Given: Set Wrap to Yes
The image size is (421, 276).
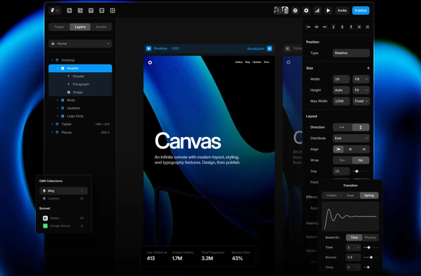Looking at the screenshot, I should coord(342,160).
